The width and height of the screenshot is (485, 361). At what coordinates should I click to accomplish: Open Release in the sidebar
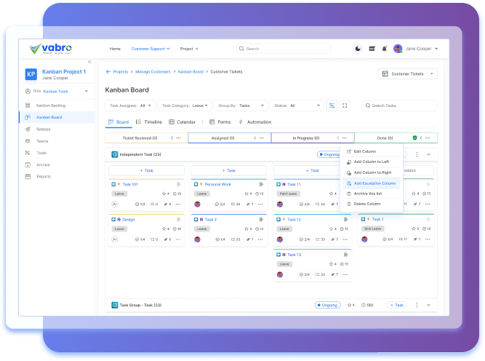click(x=44, y=129)
